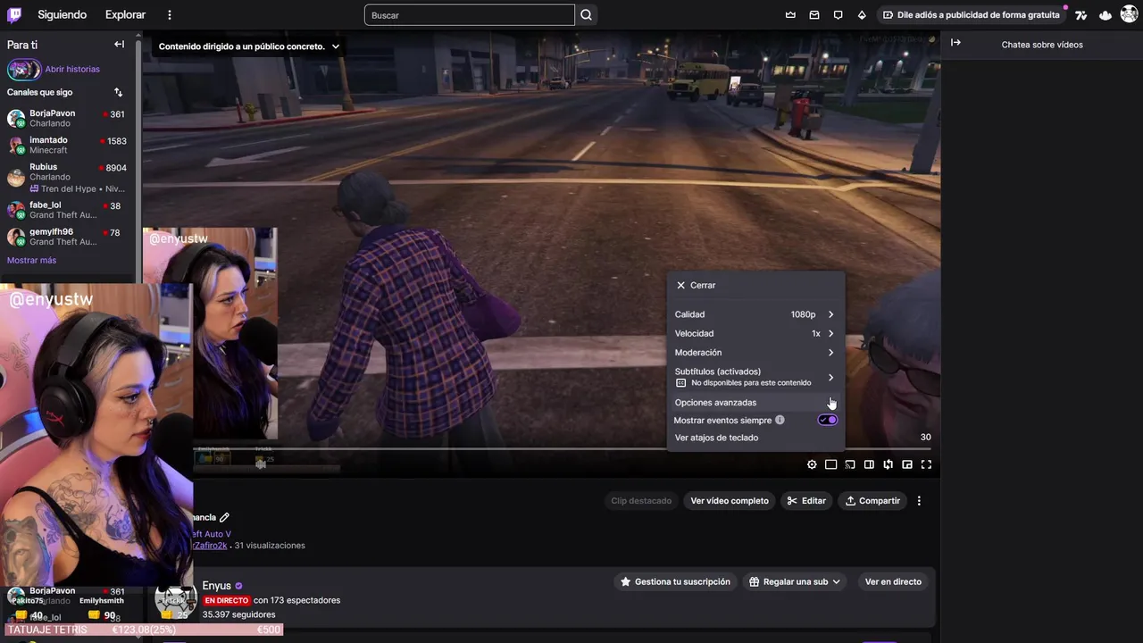The image size is (1143, 643).
Task: Click the 7TV extension icon
Action: point(1081,15)
